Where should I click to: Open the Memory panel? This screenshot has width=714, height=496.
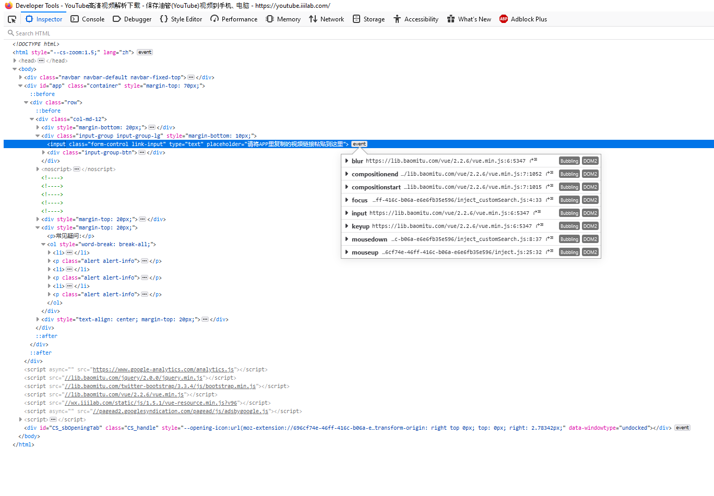tap(282, 19)
